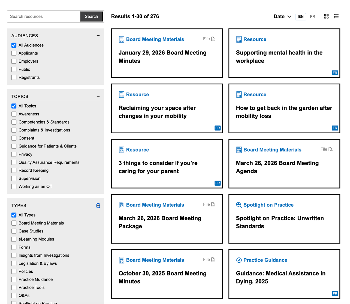Viewport: 350px width, 304px height.
Task: Click PDF file icon on January 29 Minutes card
Action: pos(213,39)
